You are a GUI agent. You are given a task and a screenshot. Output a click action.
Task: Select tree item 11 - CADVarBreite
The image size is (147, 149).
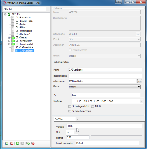click(x=25, y=51)
